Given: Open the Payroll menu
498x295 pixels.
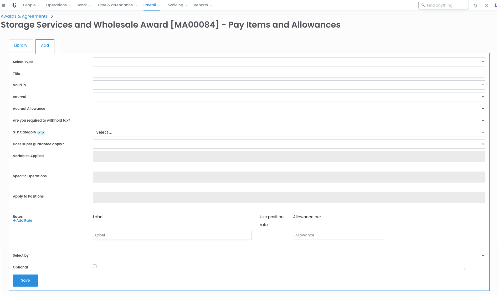Looking at the screenshot, I should click(151, 5).
